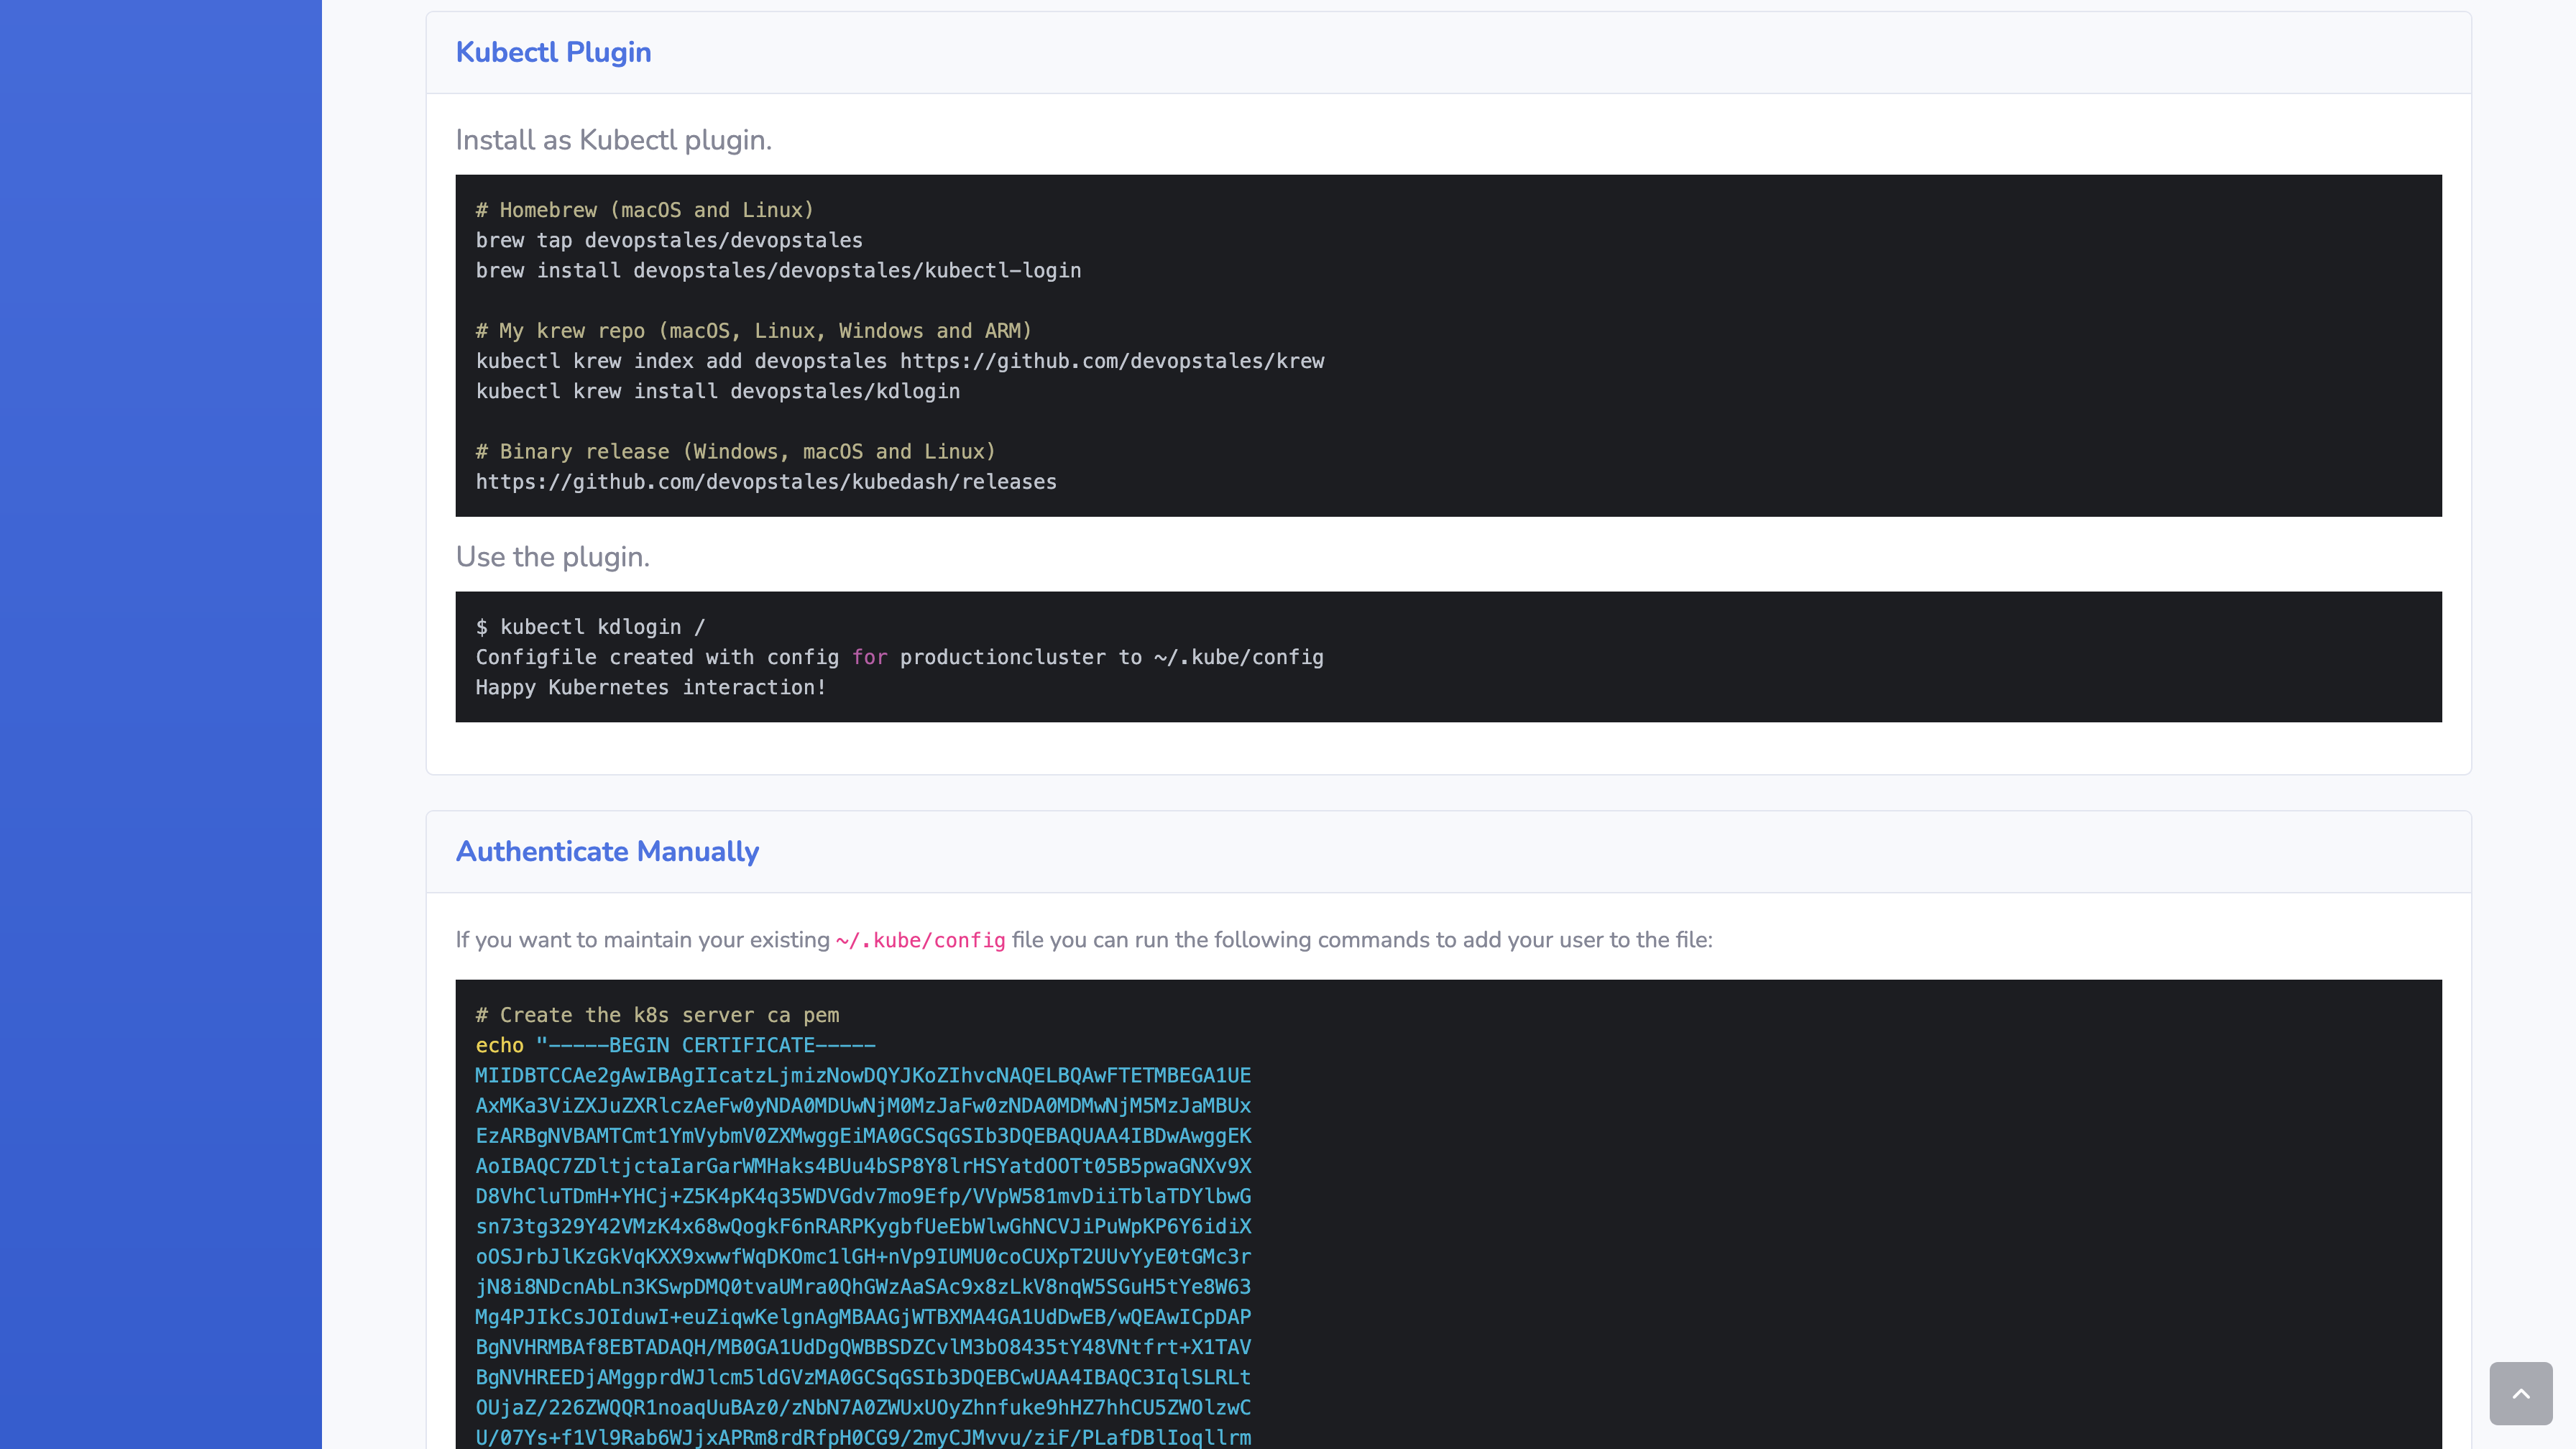This screenshot has width=2576, height=1449.
Task: Click the '# Binary release' comment line
Action: (735, 452)
